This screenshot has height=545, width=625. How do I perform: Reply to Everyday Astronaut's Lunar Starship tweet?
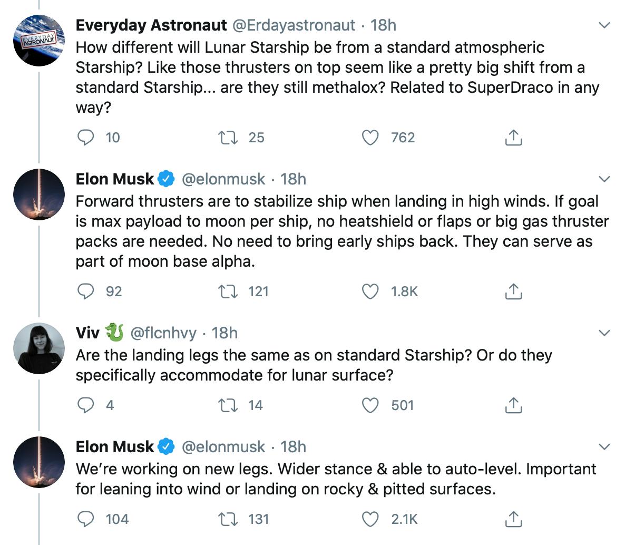(x=85, y=138)
